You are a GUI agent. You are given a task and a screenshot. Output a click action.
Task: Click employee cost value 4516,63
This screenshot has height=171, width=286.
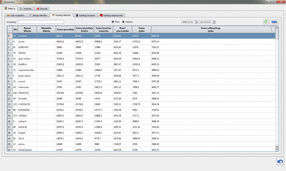pos(117,47)
